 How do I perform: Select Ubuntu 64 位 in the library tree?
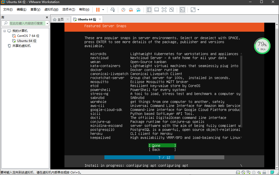27,41
